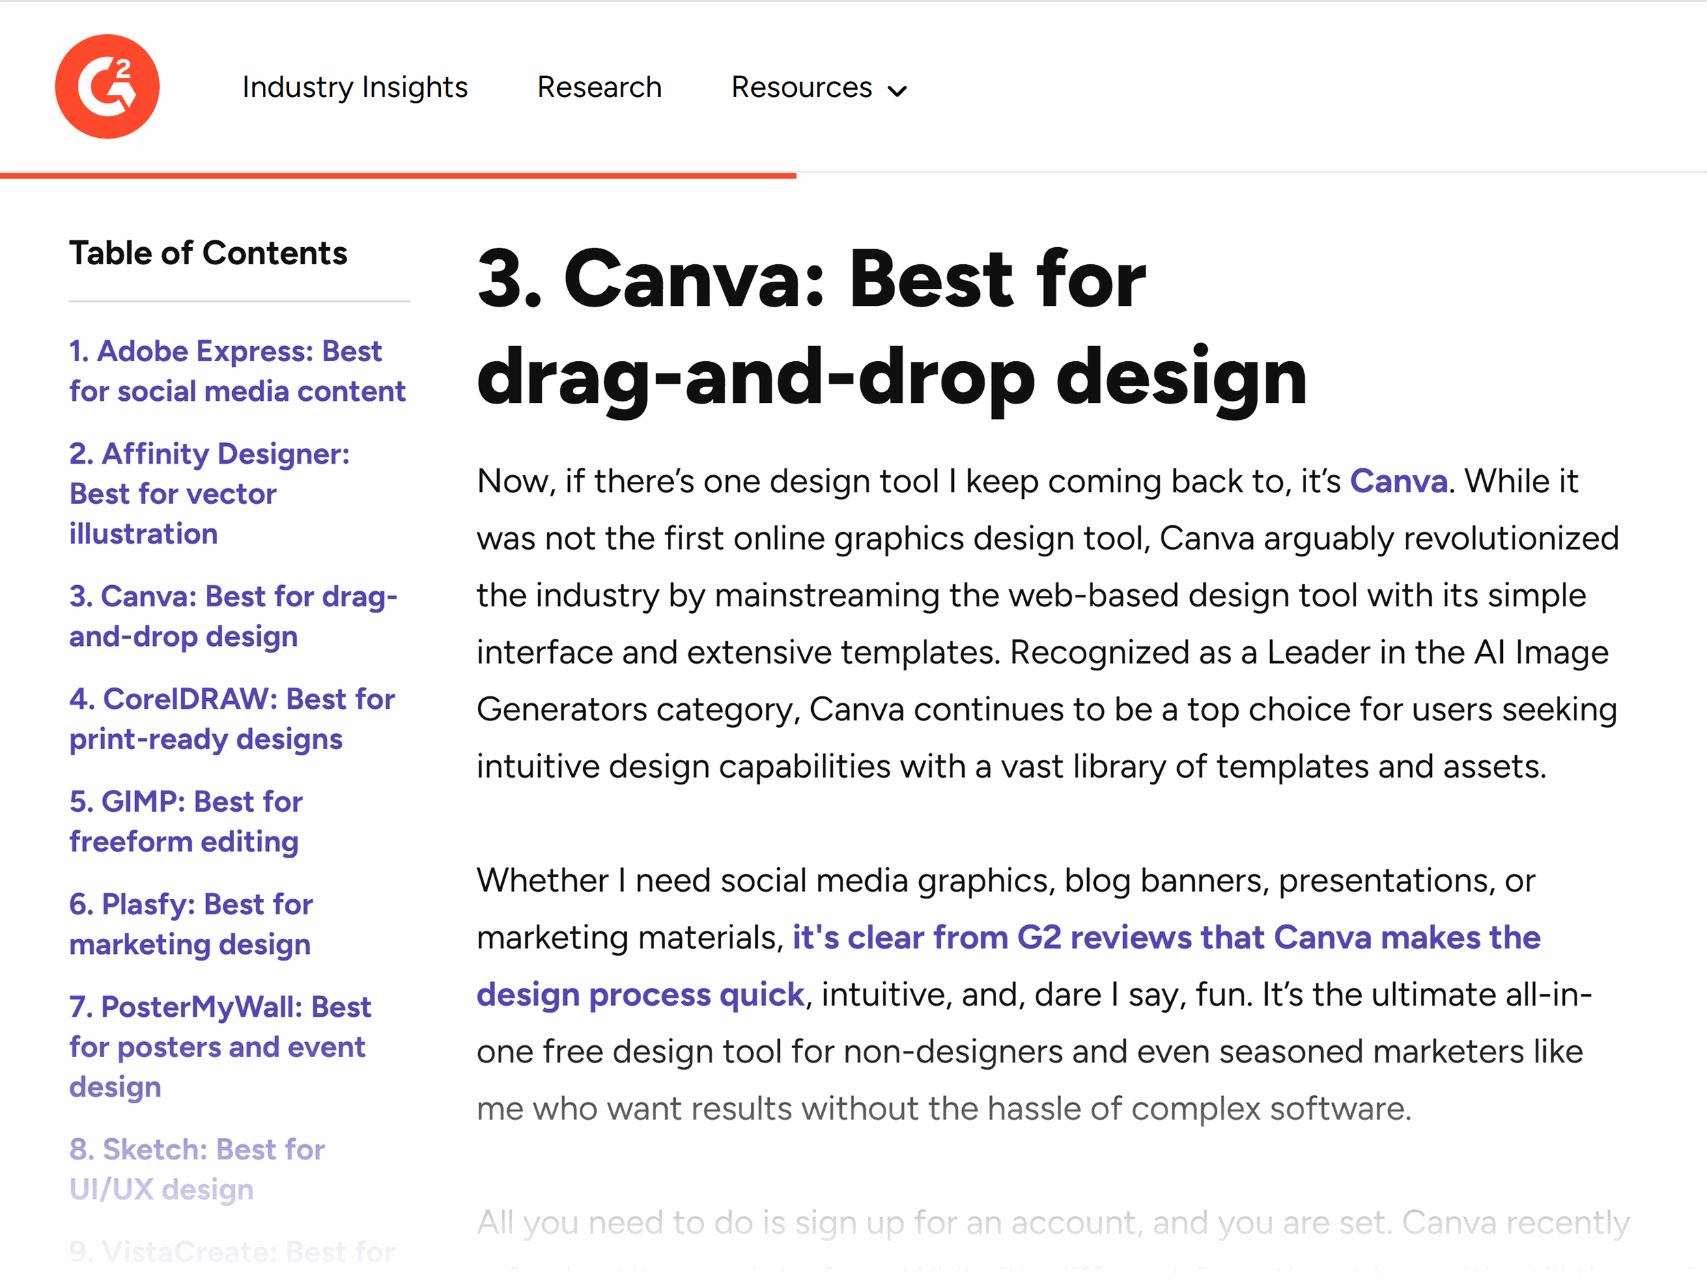Jump to 6. Plasfy marketing design
Viewport: 1707px width, 1285px height.
(191, 924)
